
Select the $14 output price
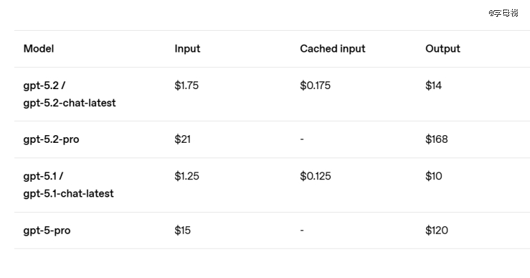(x=433, y=85)
